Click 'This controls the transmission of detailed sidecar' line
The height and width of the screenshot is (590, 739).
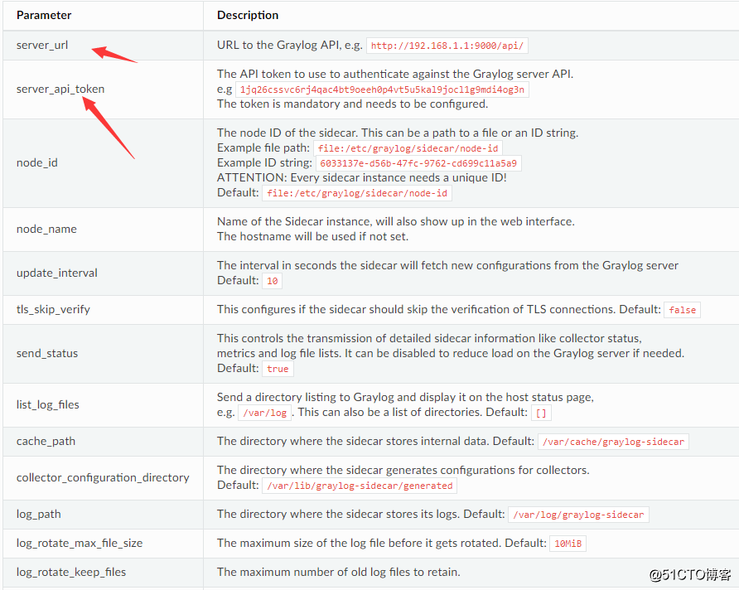pos(429,338)
